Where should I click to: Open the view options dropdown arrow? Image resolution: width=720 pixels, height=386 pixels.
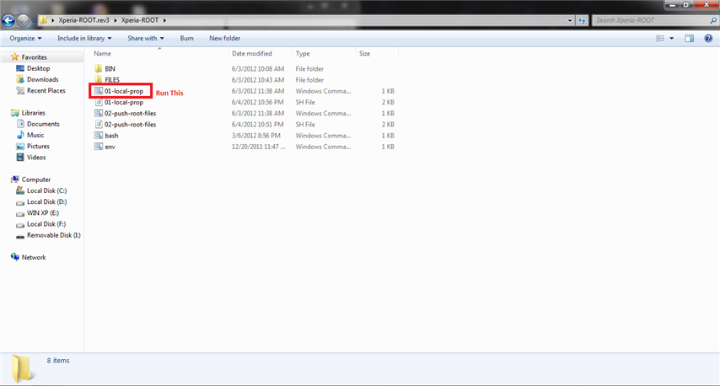[672, 38]
